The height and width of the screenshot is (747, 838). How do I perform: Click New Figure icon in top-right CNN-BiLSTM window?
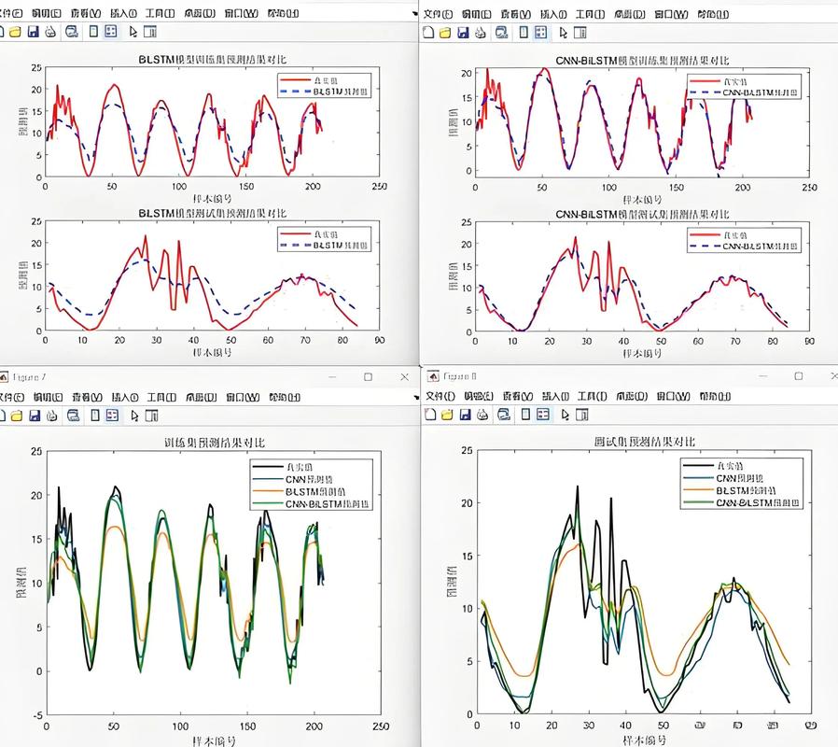[x=428, y=32]
